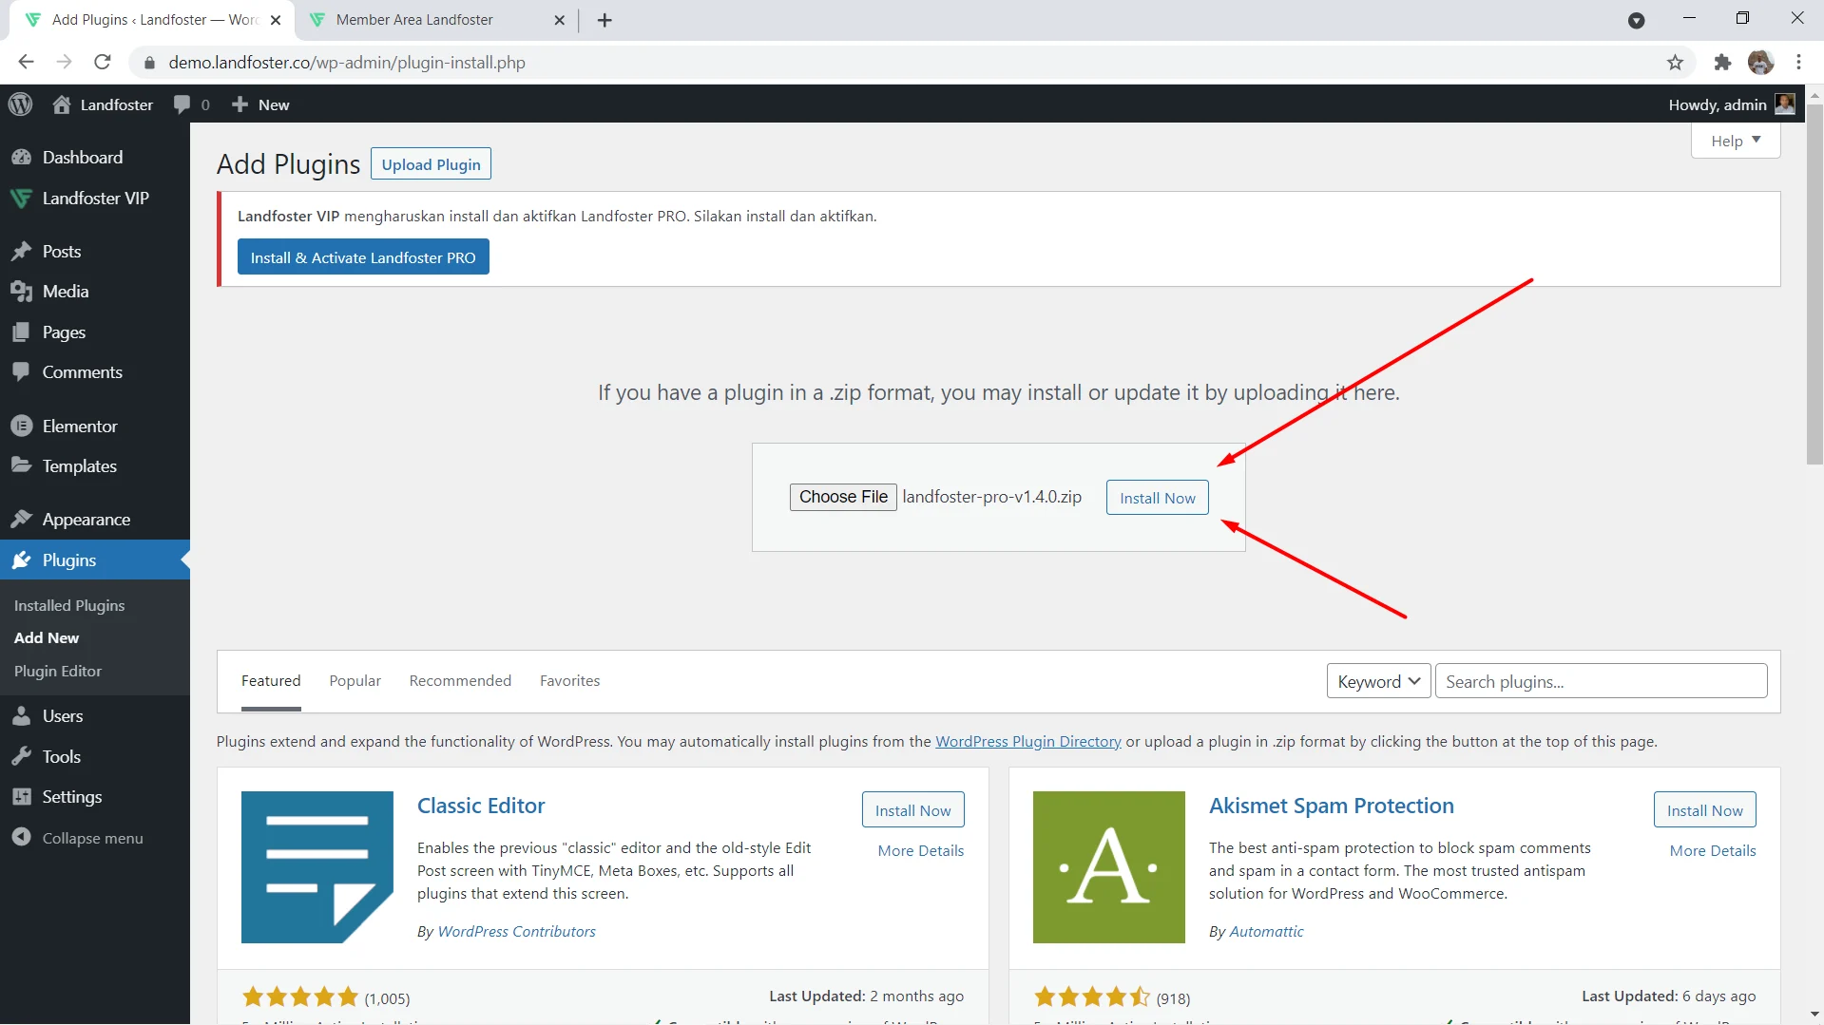Click admin avatar next to Howdy

pyautogui.click(x=1785, y=104)
